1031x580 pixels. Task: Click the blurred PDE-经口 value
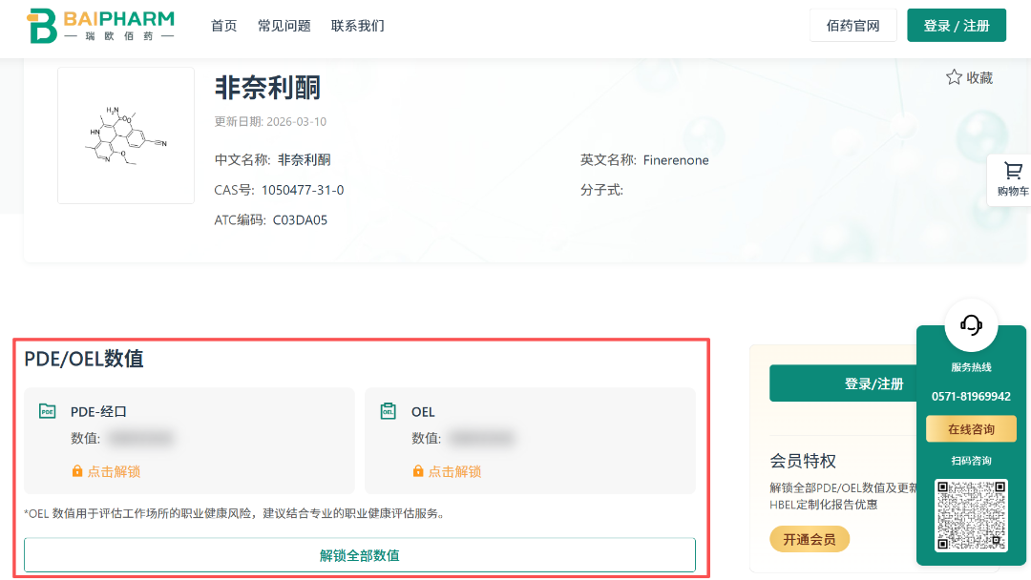point(140,438)
